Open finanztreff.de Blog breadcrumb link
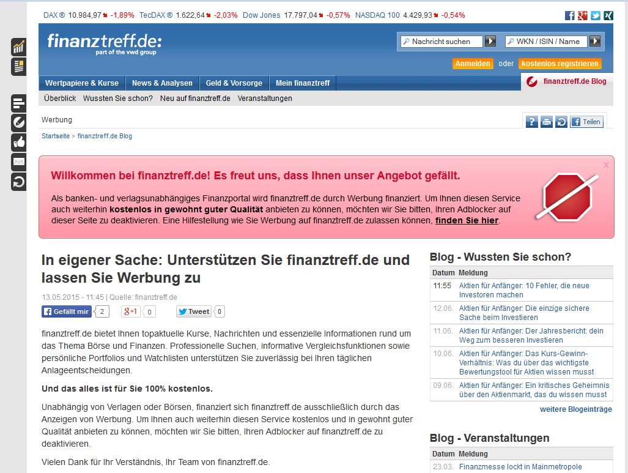This screenshot has width=628, height=473. [x=105, y=136]
